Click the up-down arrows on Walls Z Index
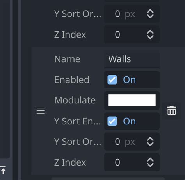This screenshot has width=185, height=180. pos(150,162)
